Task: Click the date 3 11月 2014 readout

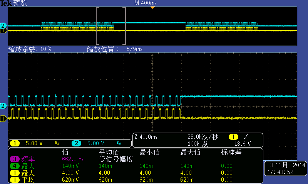Action: pos(288,165)
